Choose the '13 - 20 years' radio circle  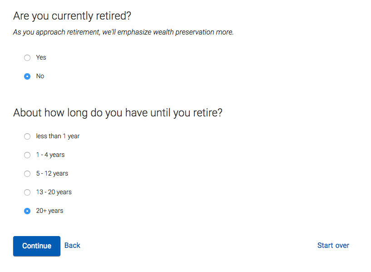27,192
